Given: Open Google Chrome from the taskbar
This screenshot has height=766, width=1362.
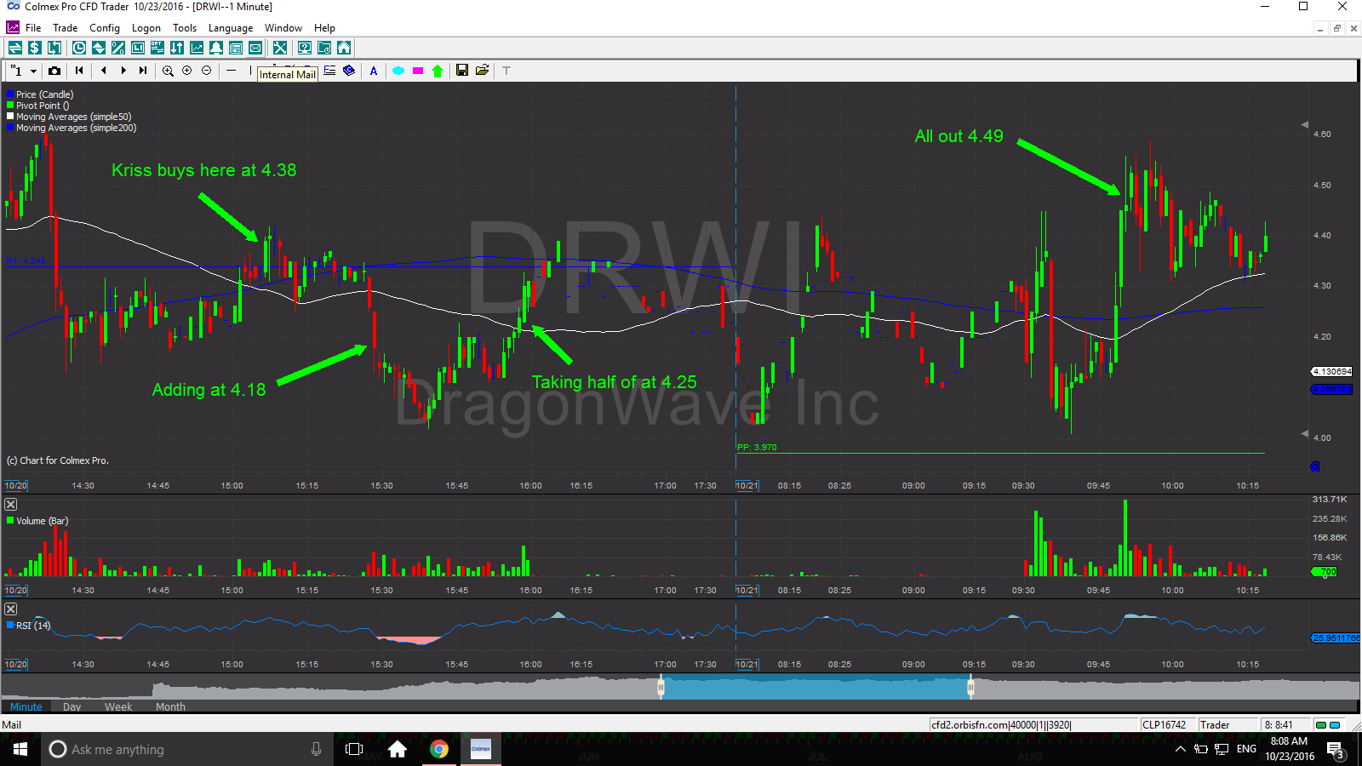Looking at the screenshot, I should pyautogui.click(x=439, y=749).
